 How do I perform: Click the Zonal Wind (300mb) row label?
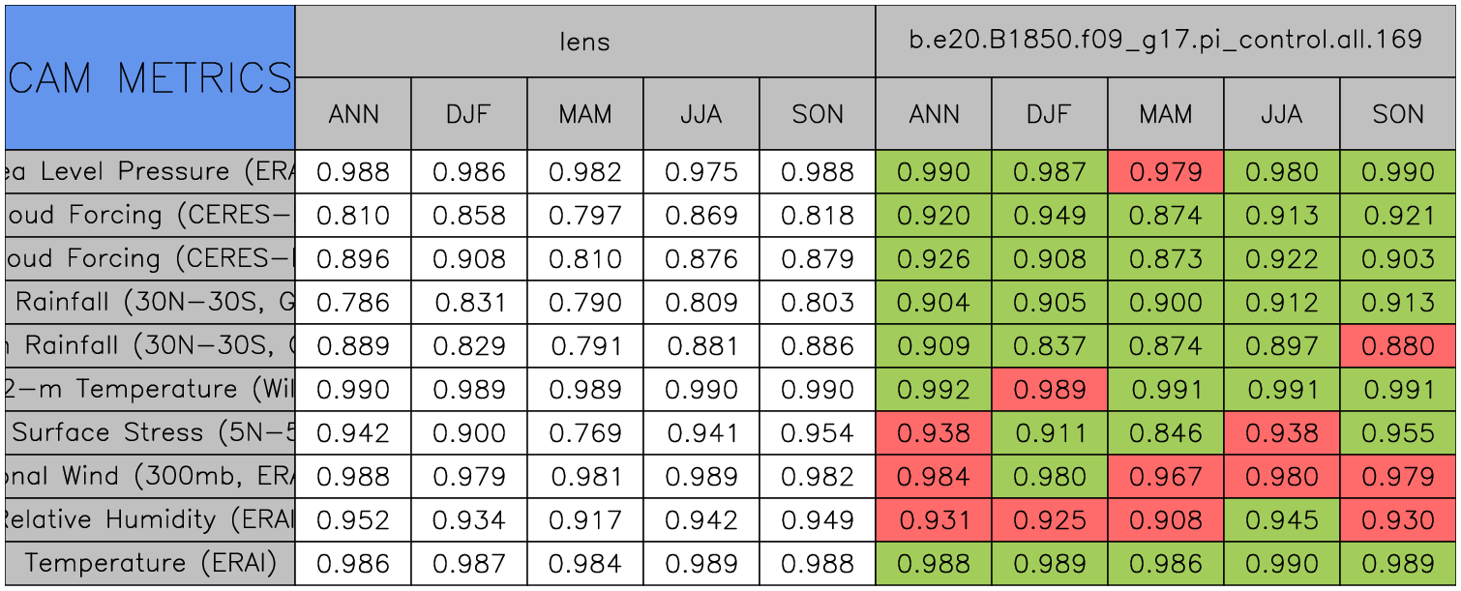click(x=150, y=476)
